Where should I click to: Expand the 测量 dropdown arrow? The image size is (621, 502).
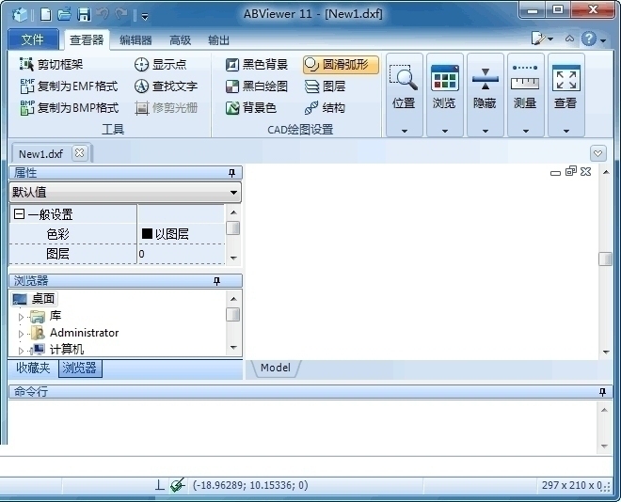click(526, 131)
